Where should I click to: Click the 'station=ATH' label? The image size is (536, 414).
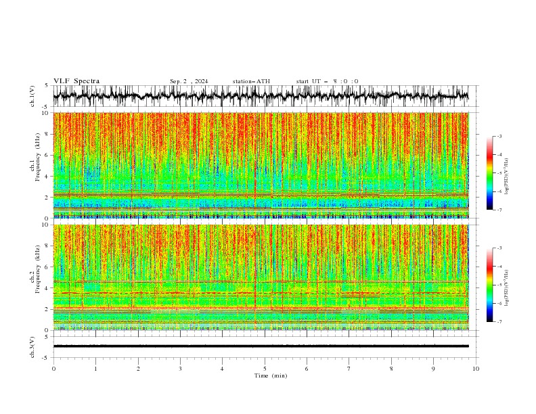pos(251,81)
